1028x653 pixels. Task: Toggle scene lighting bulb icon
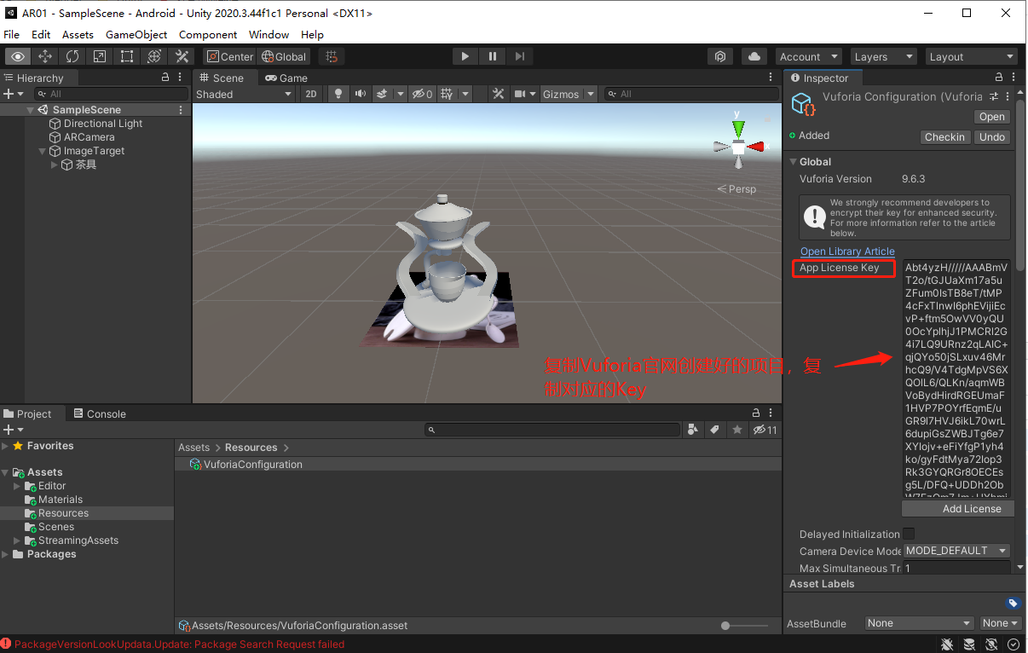pyautogui.click(x=338, y=94)
